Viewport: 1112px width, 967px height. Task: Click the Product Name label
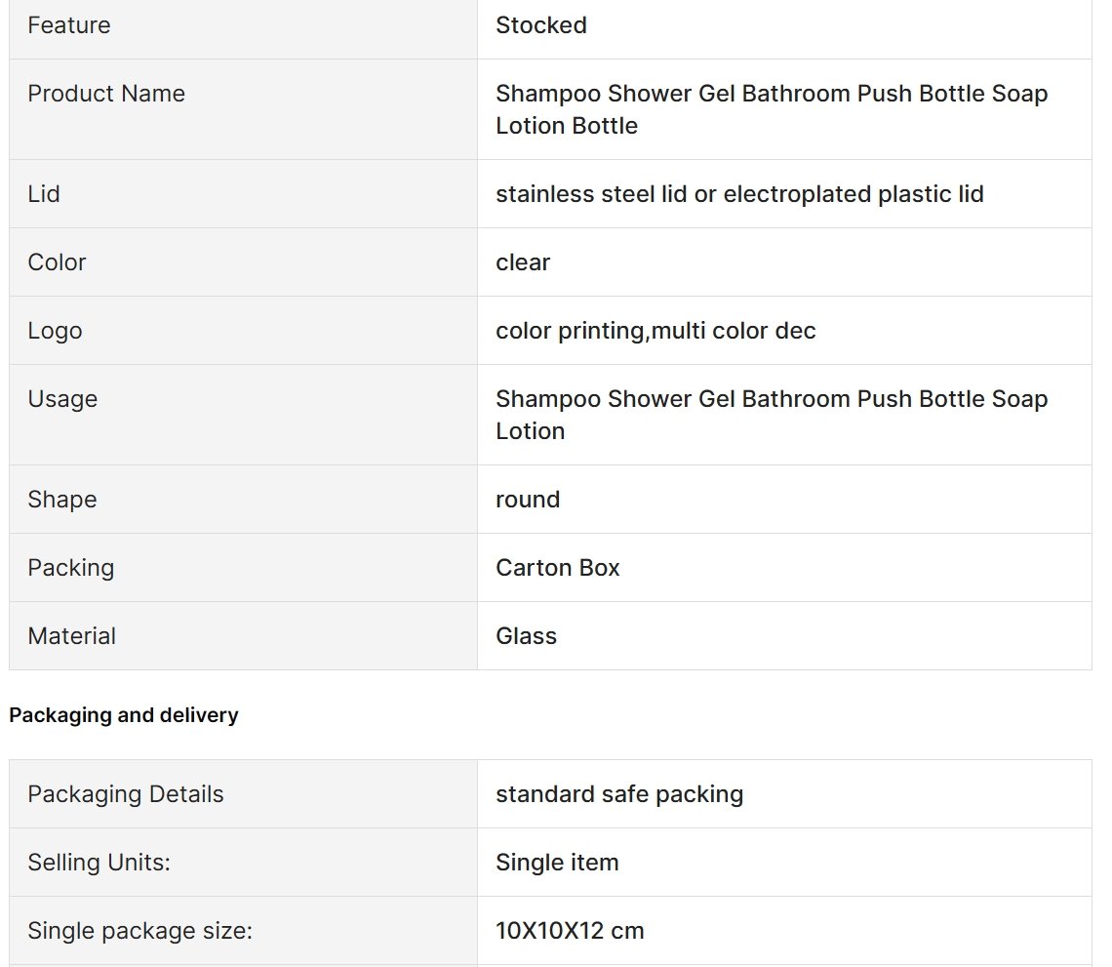click(x=106, y=94)
